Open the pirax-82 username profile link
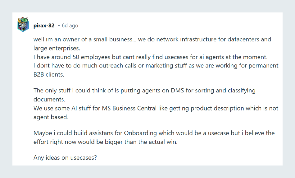Image resolution: width=295 pixels, height=178 pixels. [44, 26]
